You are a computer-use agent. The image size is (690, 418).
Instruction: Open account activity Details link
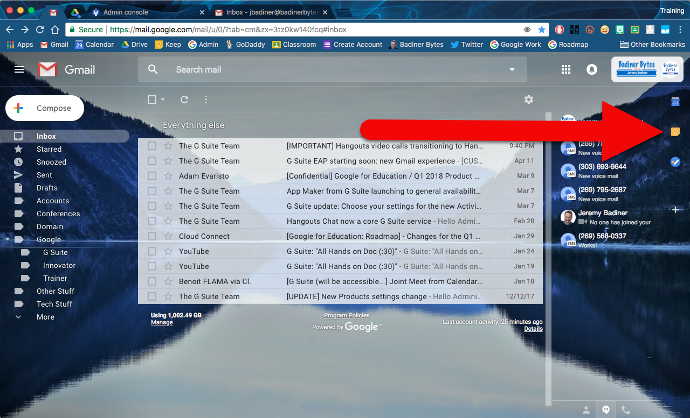click(x=533, y=329)
